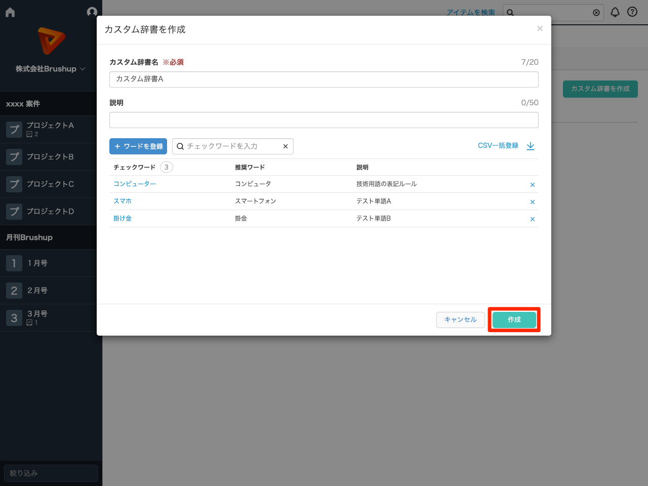
Task: Close the custom dictionary dialog
Action: pos(540,29)
